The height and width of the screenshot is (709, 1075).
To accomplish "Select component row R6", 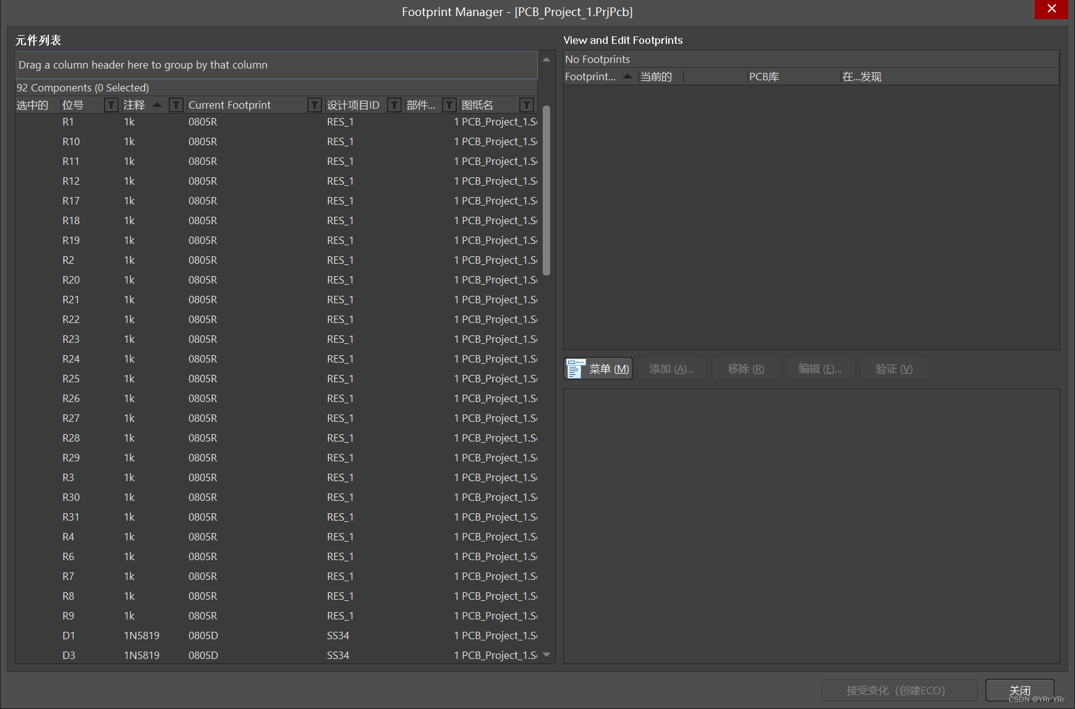I will point(276,556).
